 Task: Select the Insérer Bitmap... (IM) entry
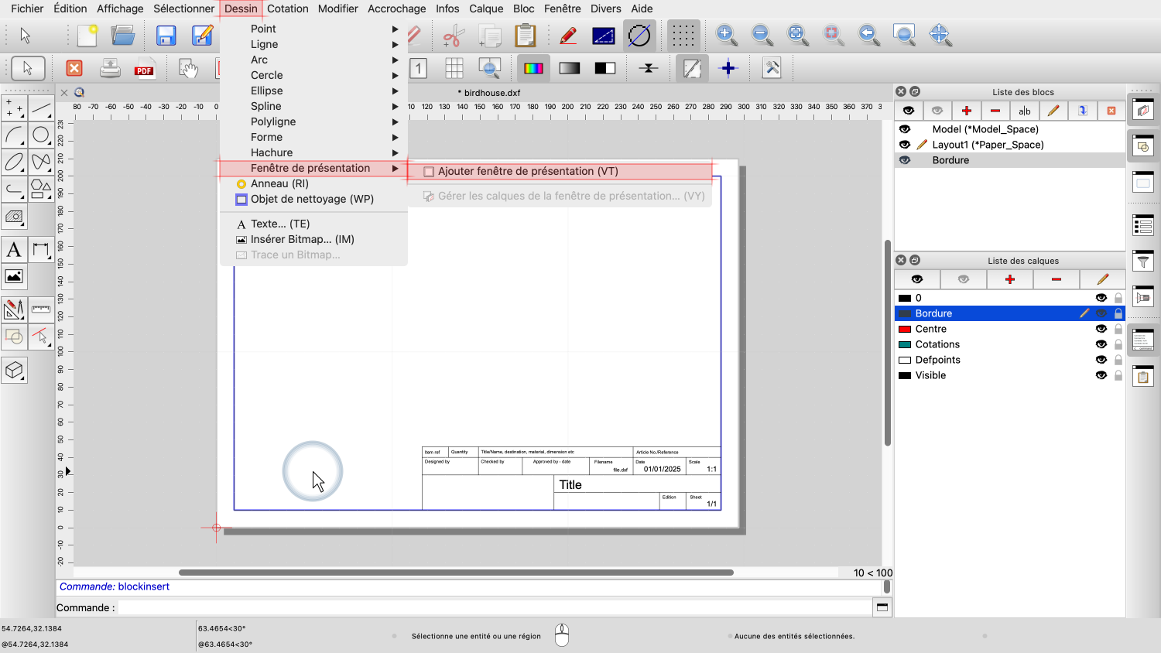[302, 239]
